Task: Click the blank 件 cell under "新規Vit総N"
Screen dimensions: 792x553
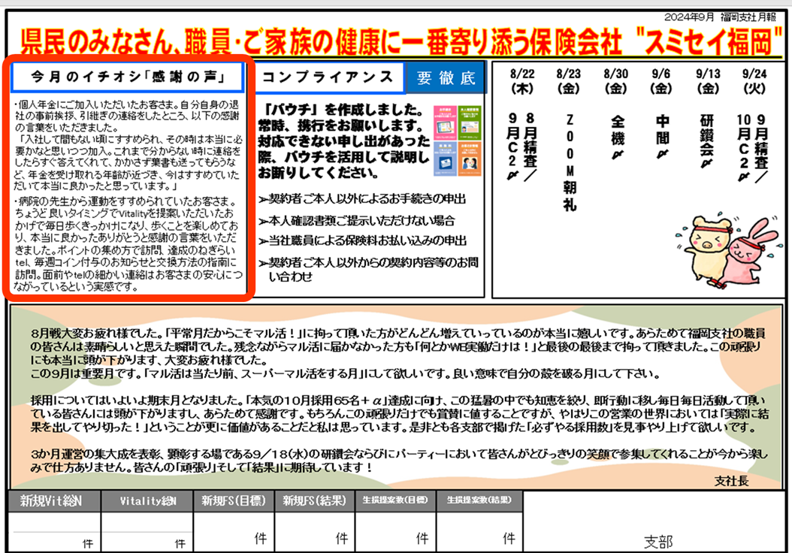Action: click(x=55, y=532)
